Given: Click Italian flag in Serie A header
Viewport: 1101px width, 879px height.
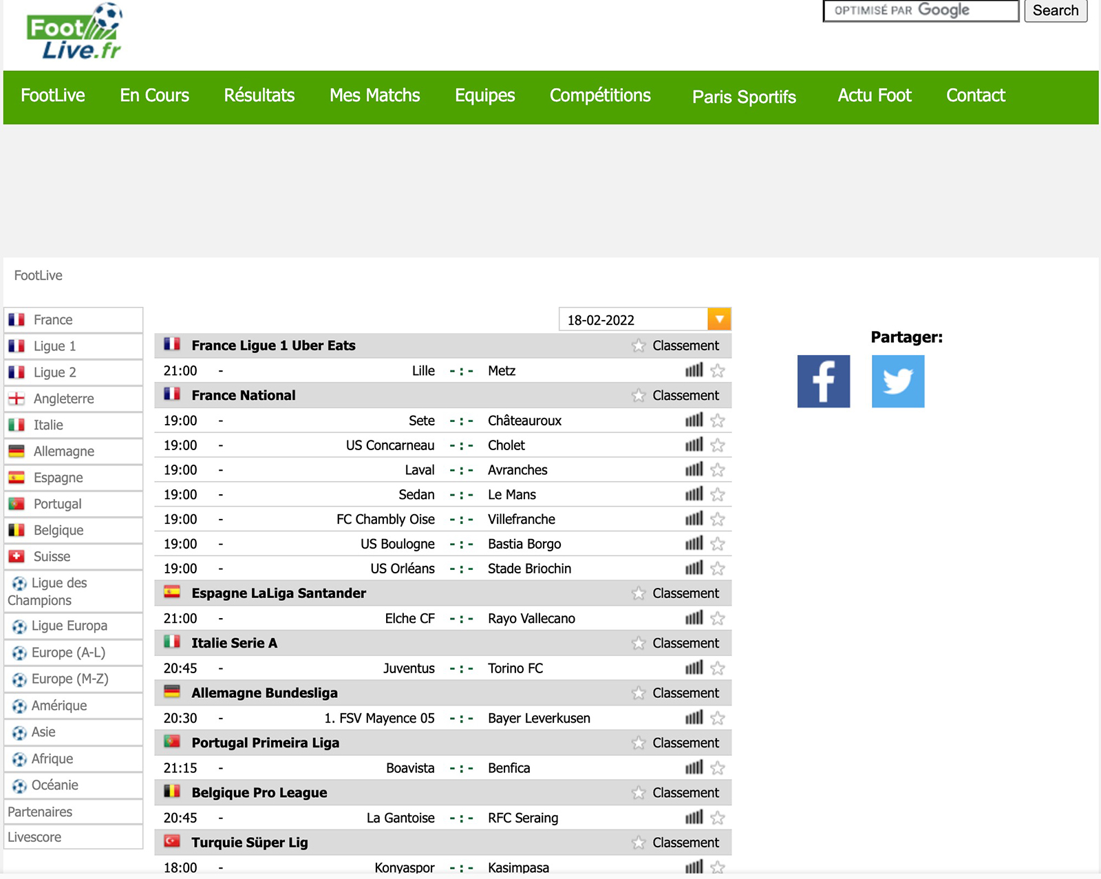Looking at the screenshot, I should coord(172,642).
